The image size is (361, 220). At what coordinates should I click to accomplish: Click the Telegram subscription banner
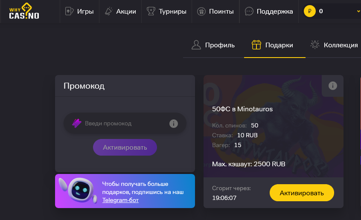pos(125,191)
